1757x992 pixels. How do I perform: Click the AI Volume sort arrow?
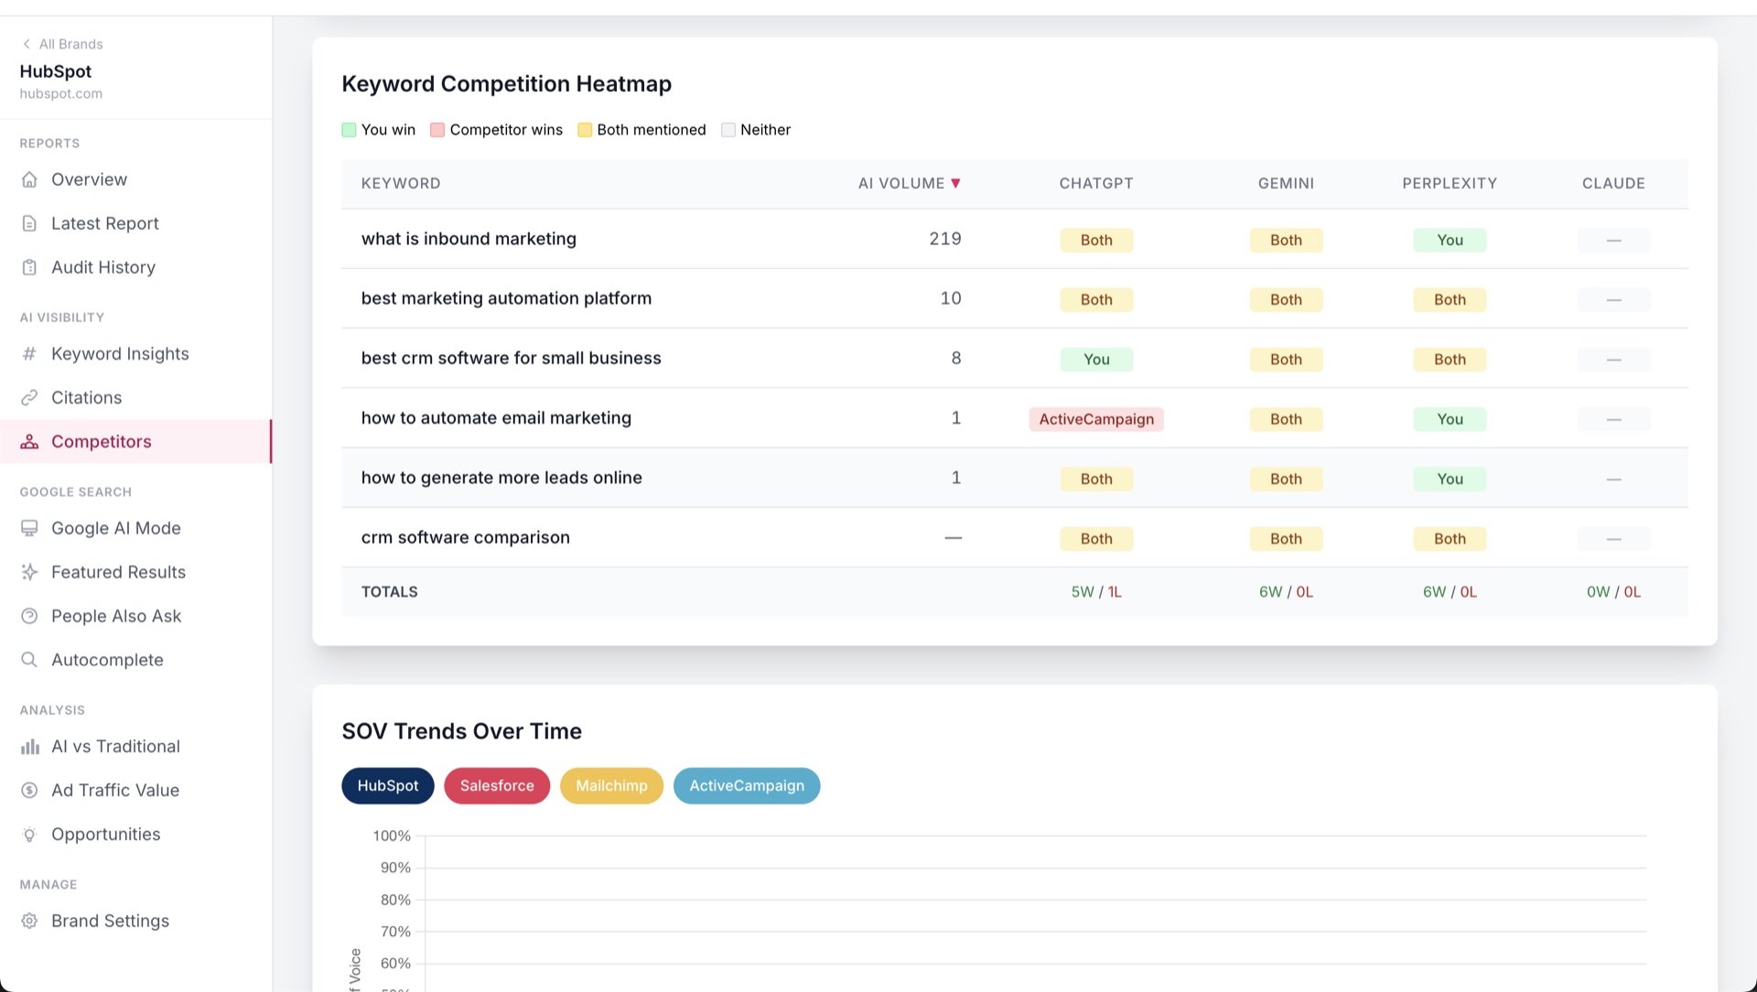click(x=955, y=183)
